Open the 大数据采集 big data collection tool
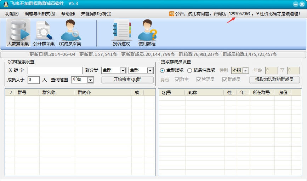The width and height of the screenshot is (307, 181). pos(18,33)
